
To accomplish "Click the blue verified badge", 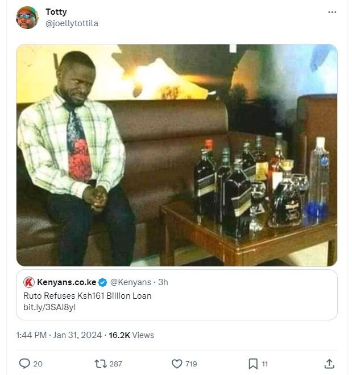I will click(x=103, y=282).
